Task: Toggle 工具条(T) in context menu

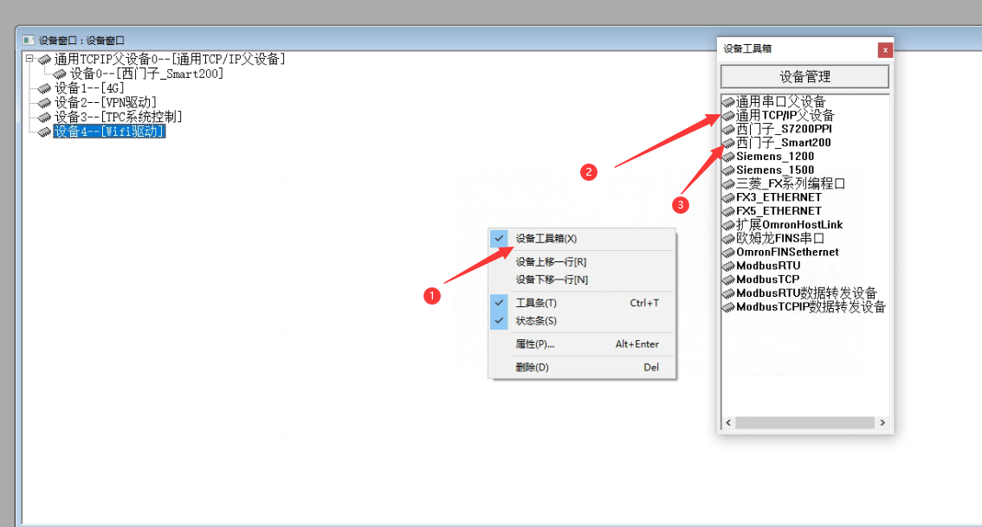Action: [582, 303]
